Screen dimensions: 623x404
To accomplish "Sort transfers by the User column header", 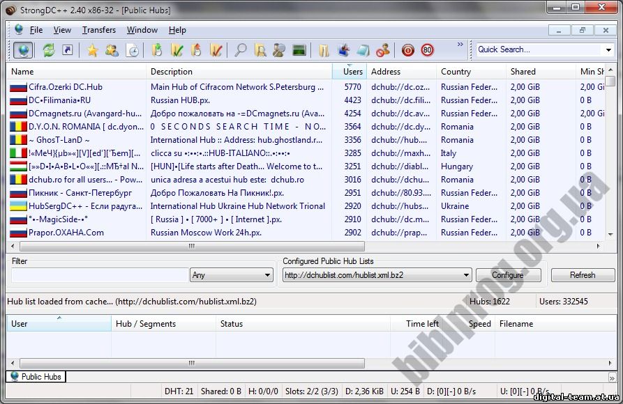I will (59, 323).
